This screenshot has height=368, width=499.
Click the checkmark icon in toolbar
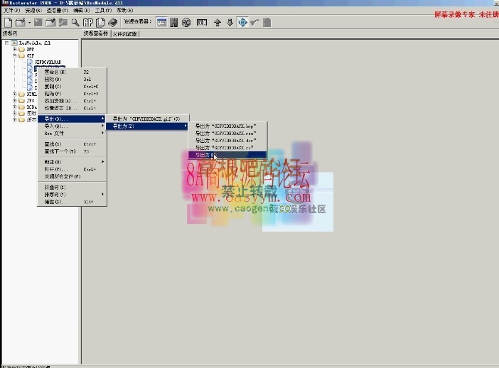pyautogui.click(x=254, y=23)
